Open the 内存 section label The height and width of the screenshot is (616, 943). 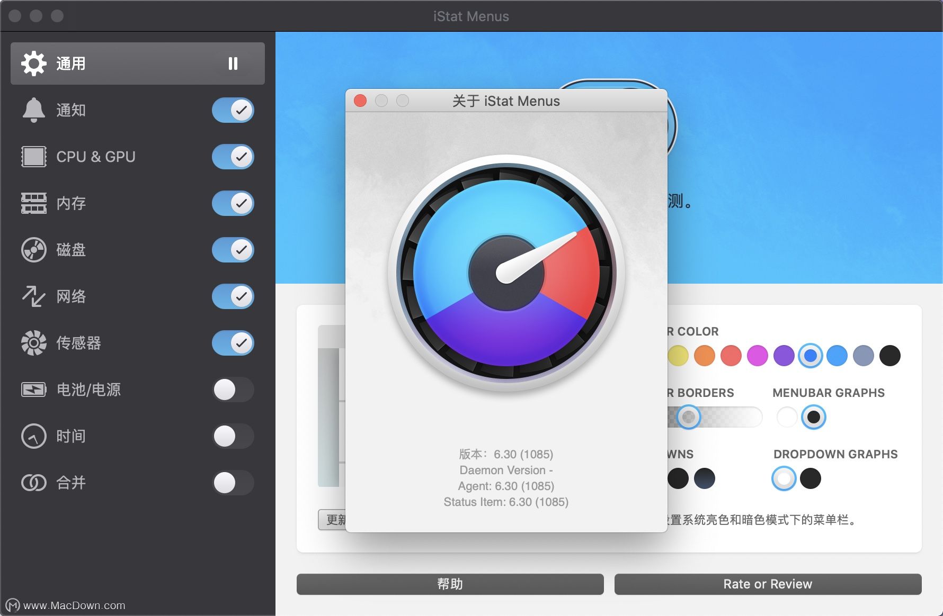coord(71,203)
